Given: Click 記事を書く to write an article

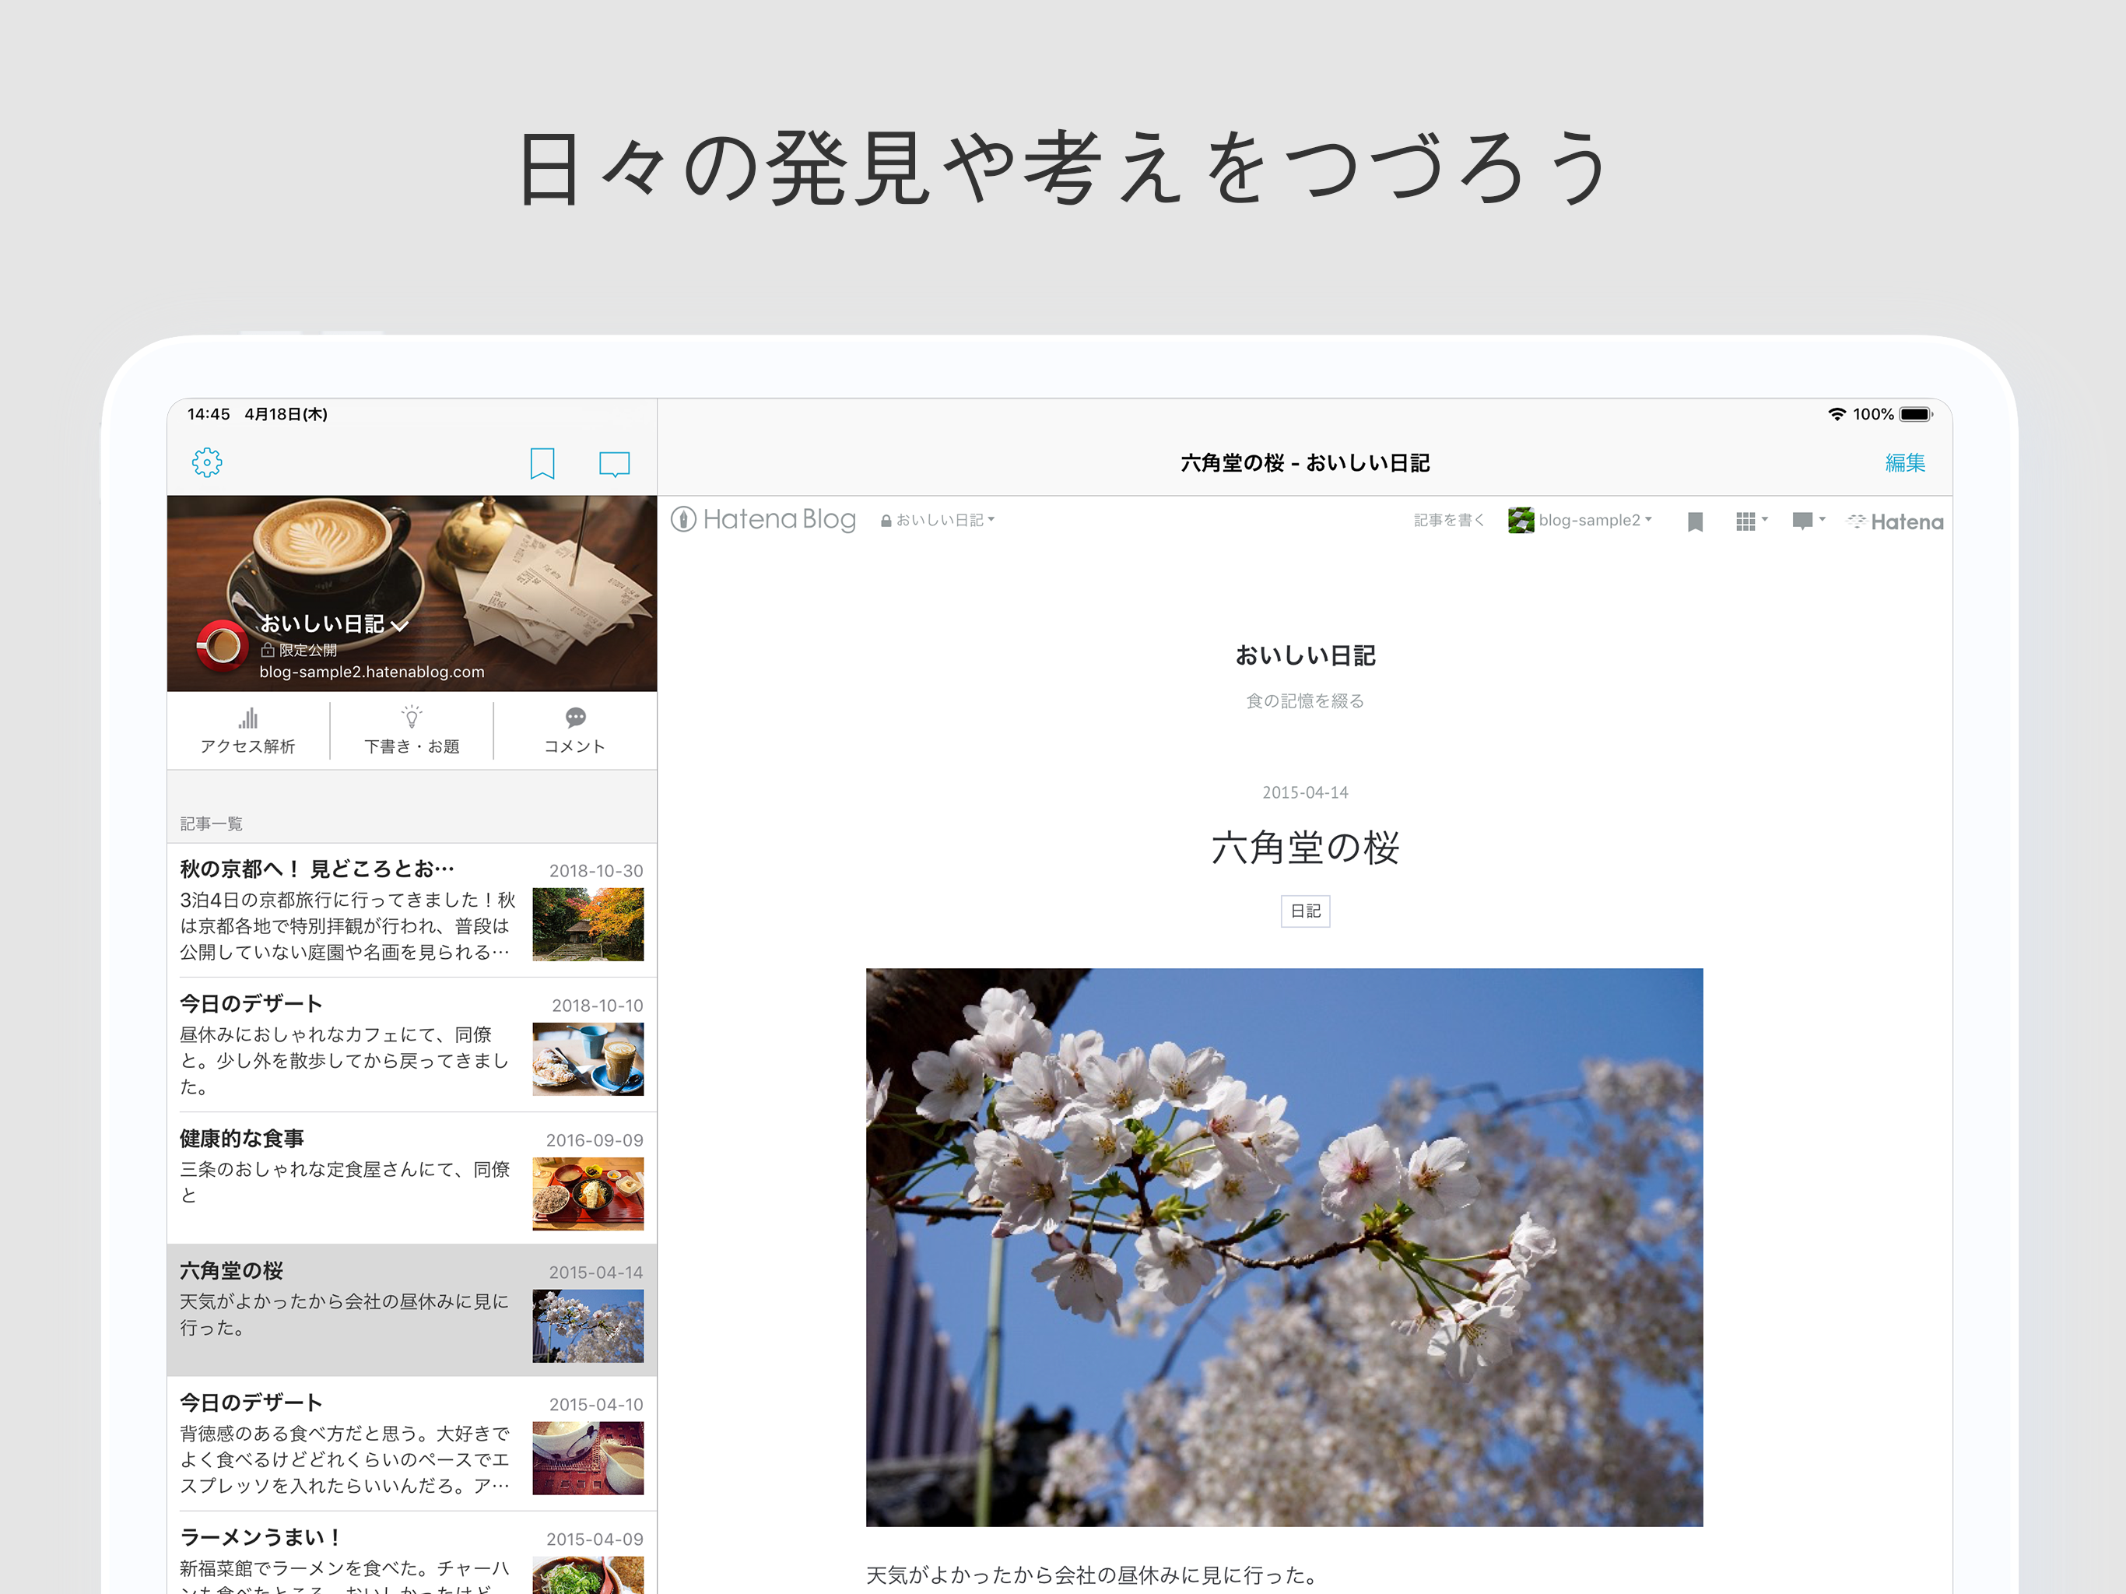Looking at the screenshot, I should [x=1448, y=520].
